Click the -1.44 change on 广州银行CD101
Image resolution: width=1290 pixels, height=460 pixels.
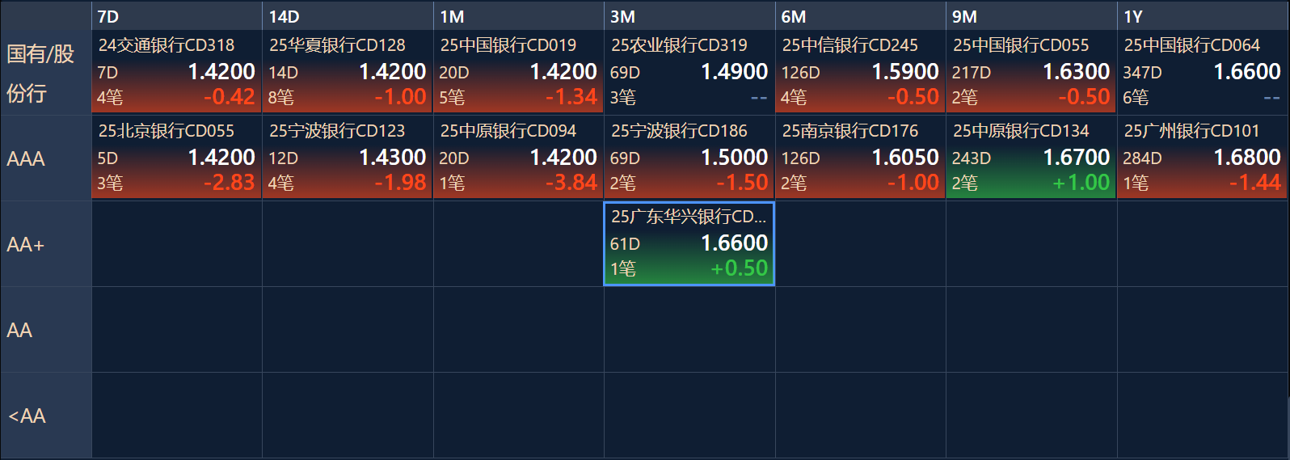[1255, 183]
